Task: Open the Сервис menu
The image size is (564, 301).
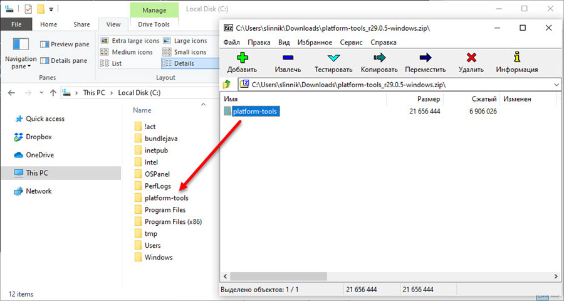Action: pyautogui.click(x=351, y=42)
